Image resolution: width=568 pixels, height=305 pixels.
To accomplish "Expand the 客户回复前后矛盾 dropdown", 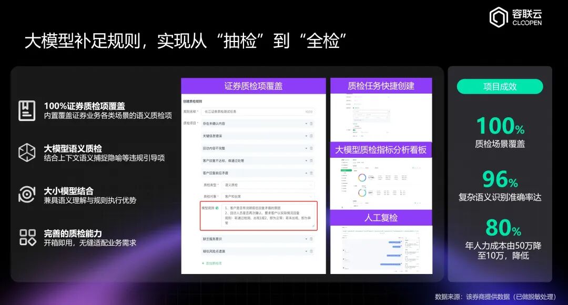I will [x=306, y=172].
